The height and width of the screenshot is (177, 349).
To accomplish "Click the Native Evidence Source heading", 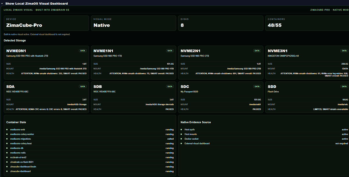I will click(196, 122).
